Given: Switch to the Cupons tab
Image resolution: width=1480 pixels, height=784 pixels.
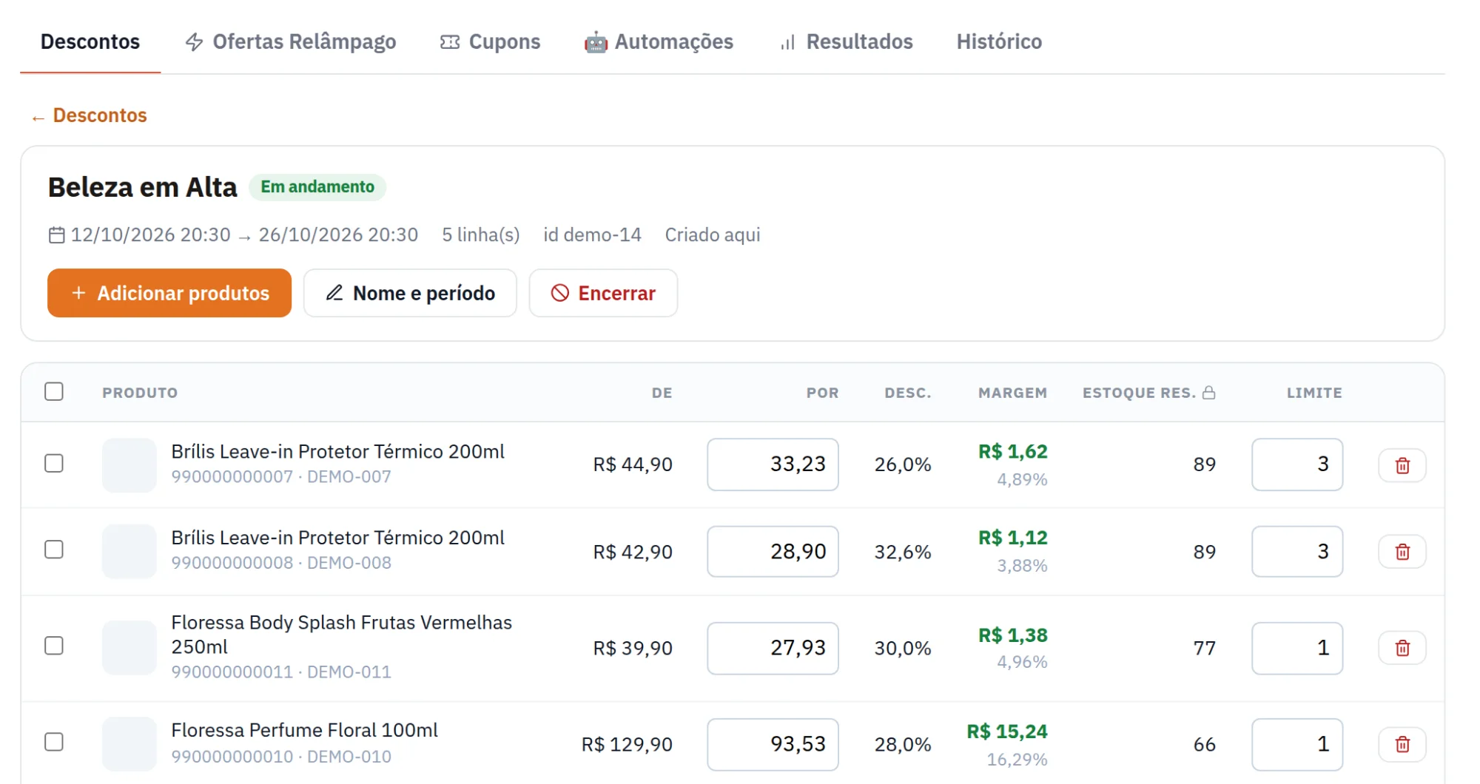Looking at the screenshot, I should (x=490, y=41).
